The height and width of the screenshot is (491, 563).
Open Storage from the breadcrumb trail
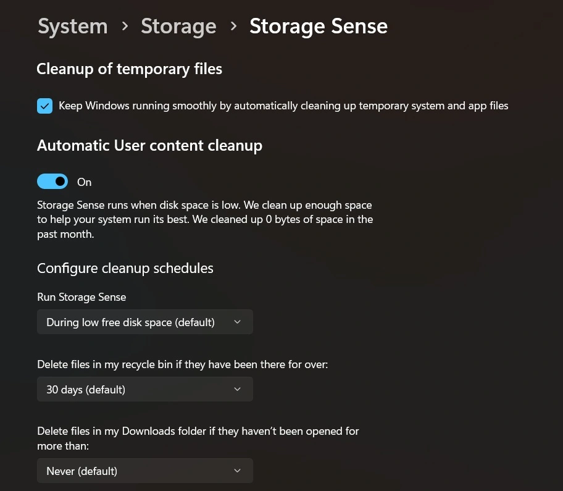[178, 27]
